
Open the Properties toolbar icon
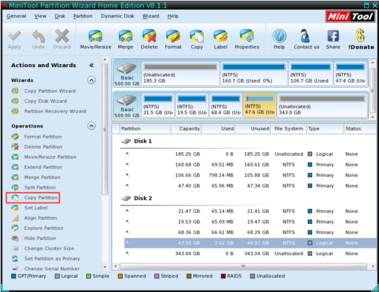[247, 36]
